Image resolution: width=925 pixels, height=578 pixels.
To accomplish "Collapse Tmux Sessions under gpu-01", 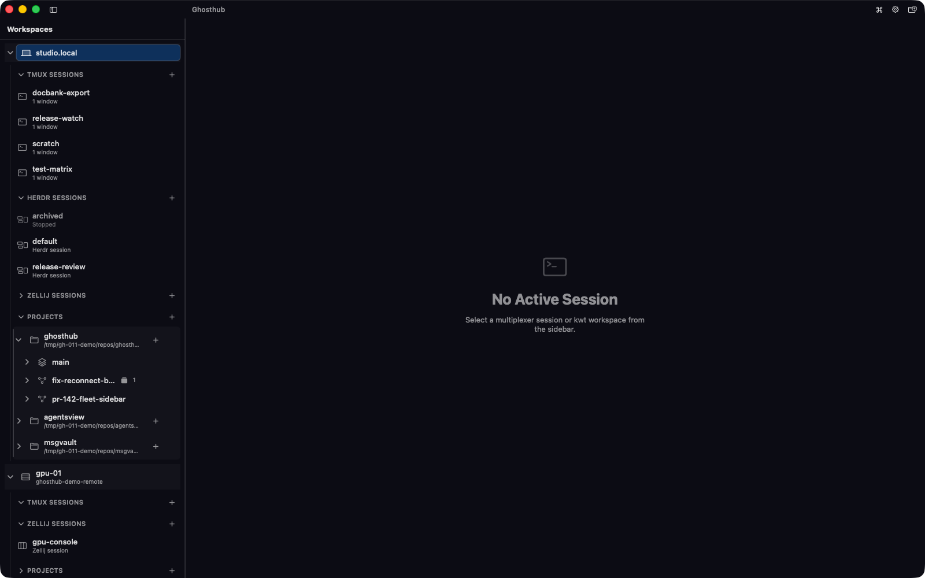I will click(21, 502).
